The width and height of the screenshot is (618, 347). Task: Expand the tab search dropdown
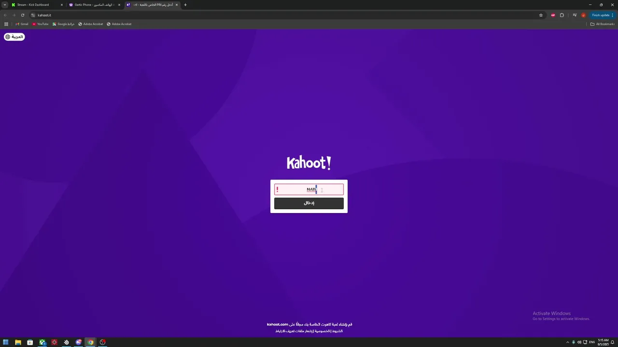coord(4,5)
